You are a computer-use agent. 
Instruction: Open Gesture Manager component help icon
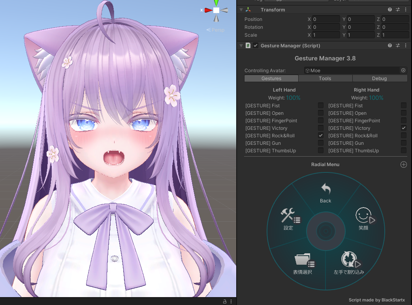click(x=390, y=46)
